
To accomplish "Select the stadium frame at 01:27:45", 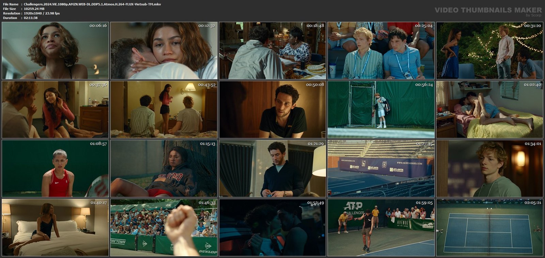I will point(381,168).
